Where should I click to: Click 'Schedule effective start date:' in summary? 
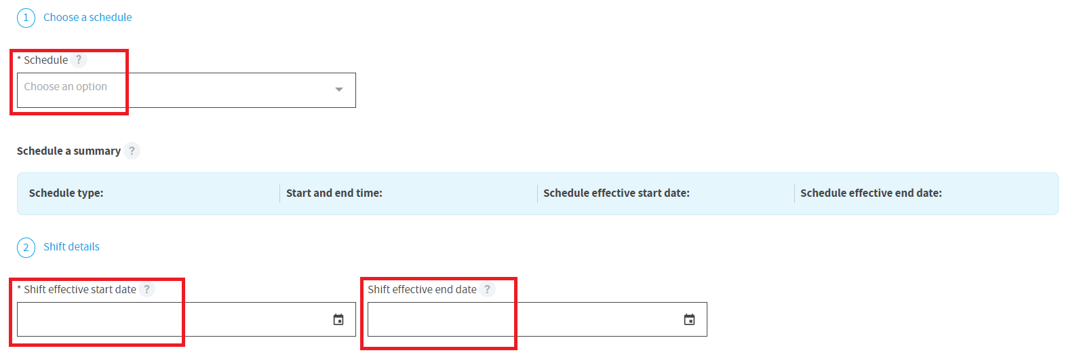point(617,193)
